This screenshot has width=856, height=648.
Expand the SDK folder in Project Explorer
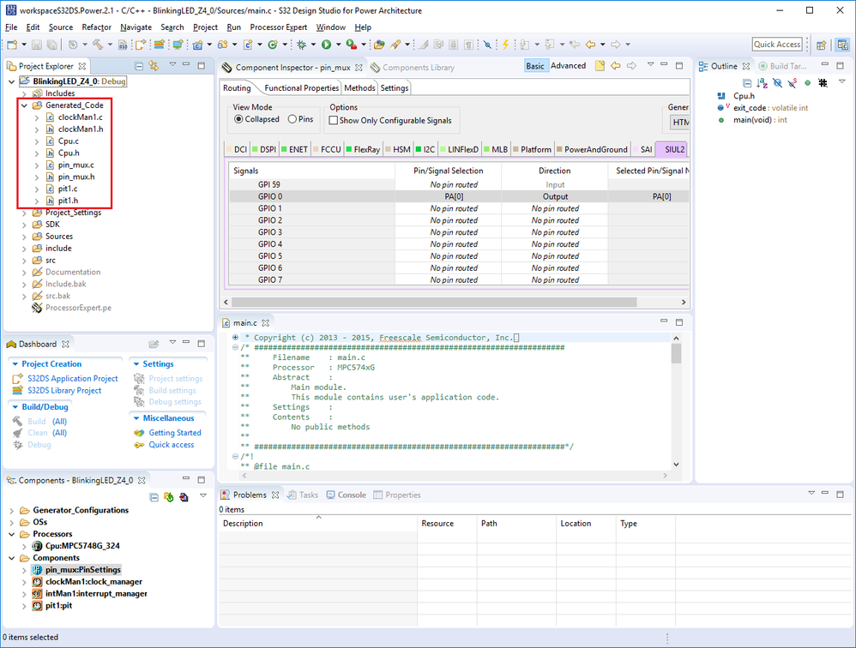(x=24, y=225)
